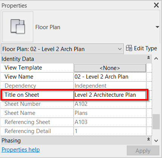Collapse the Phasing section chevrons
162x158 pixels.
click(148, 139)
